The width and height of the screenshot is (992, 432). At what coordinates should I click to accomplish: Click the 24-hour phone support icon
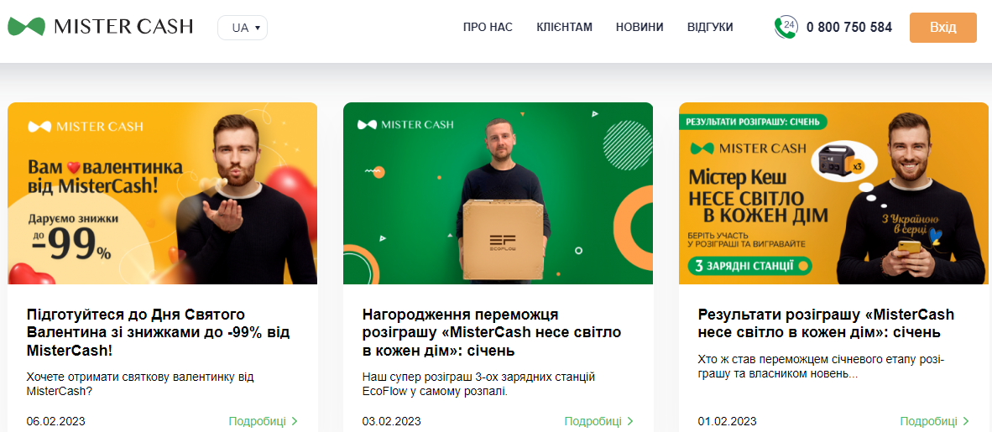[786, 27]
